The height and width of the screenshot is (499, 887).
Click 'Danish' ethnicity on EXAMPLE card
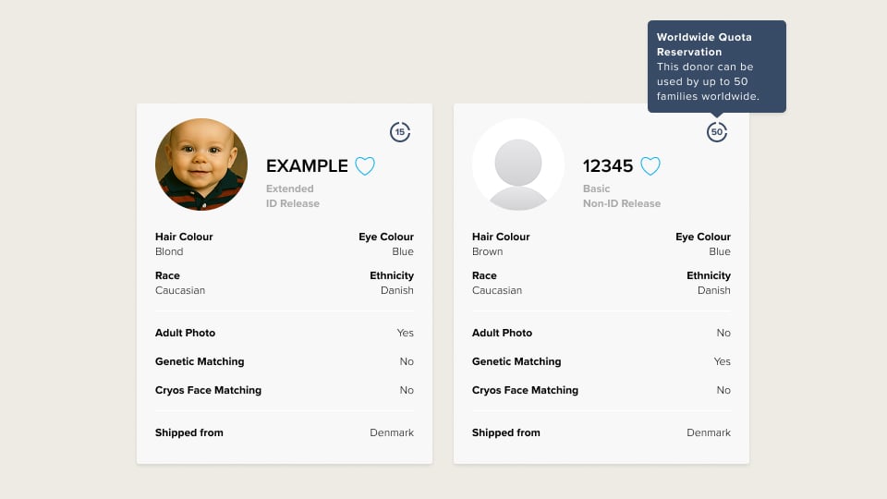tap(397, 290)
